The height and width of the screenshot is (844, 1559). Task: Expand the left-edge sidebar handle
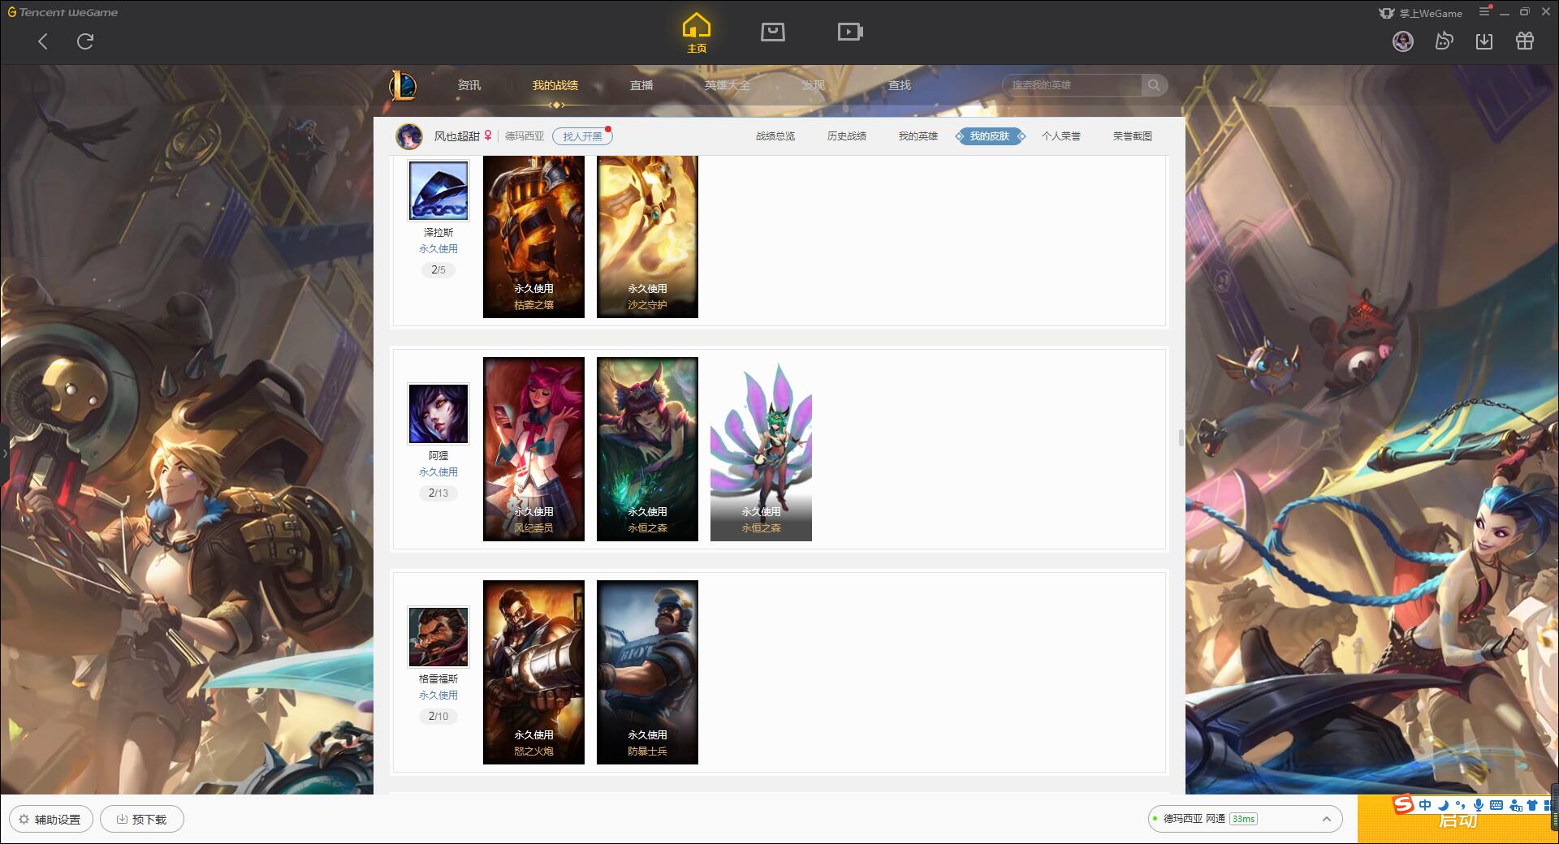tap(4, 453)
